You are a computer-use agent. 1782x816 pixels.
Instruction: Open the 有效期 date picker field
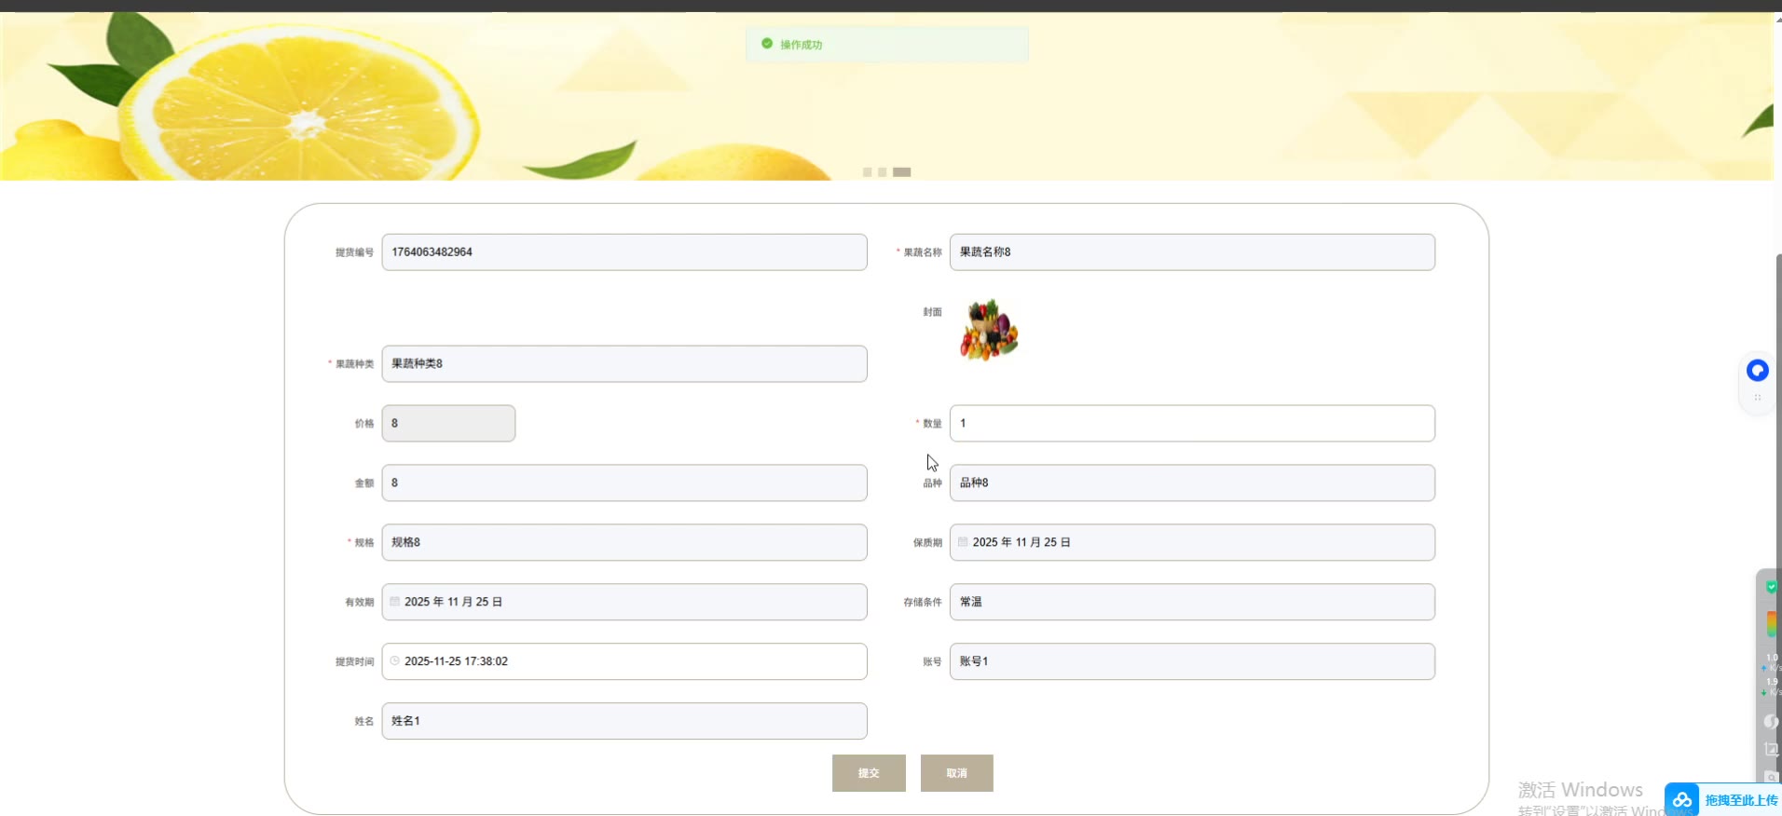[624, 603]
